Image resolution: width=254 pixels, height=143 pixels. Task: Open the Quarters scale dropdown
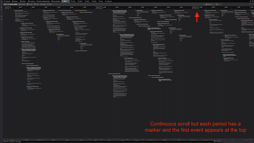coord(209,4)
